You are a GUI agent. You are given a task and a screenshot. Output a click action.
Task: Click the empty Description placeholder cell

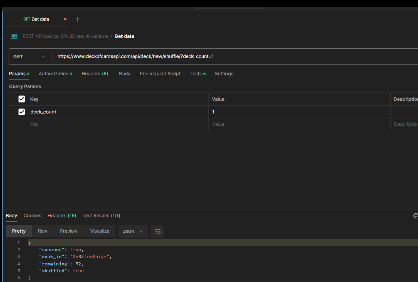pos(405,124)
